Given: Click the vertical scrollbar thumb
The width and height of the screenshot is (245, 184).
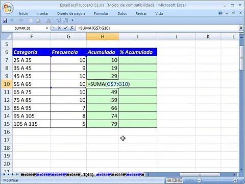Looking at the screenshot, I should pyautogui.click(x=241, y=58).
